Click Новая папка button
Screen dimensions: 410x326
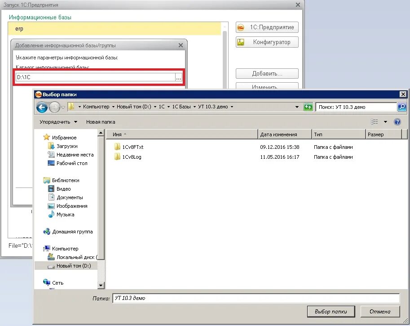point(101,122)
